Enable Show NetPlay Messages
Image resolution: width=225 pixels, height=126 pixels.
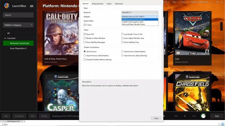point(85,42)
